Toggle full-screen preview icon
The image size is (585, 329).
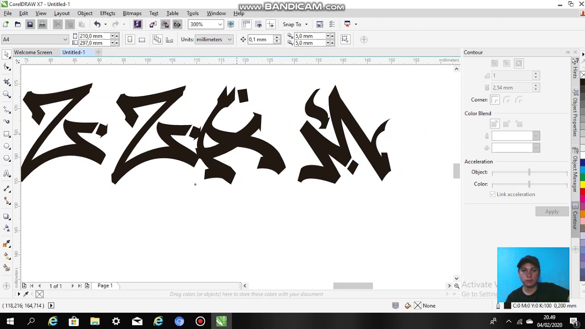point(231,24)
